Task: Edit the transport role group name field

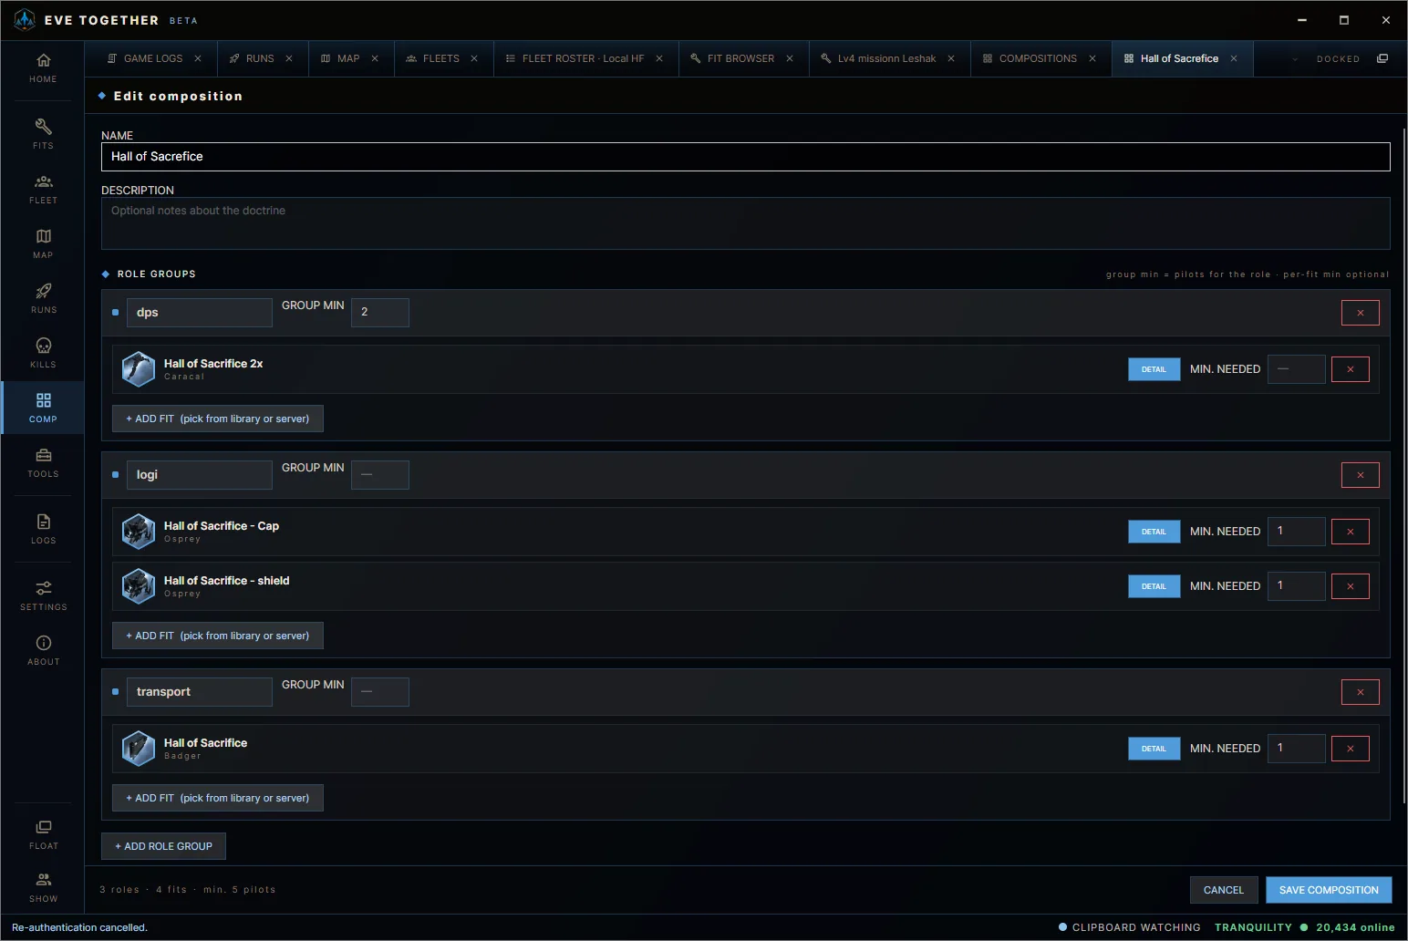Action: [x=199, y=692]
